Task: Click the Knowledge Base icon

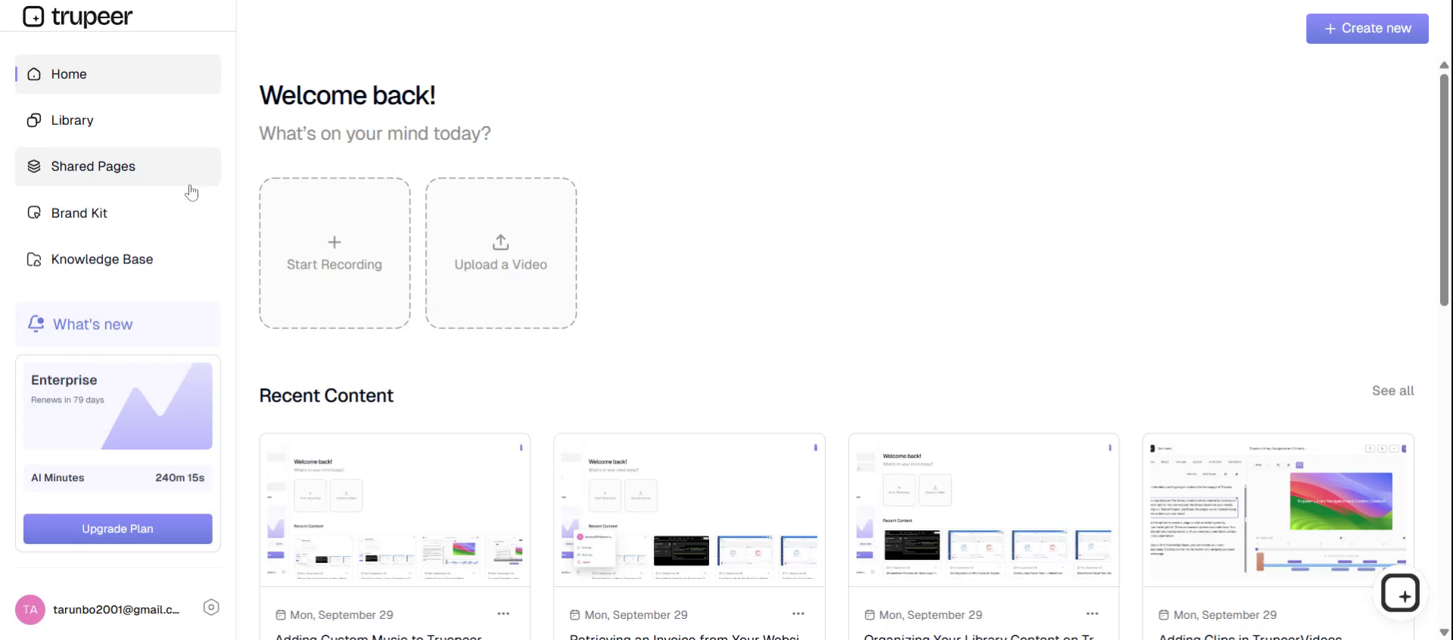Action: pyautogui.click(x=34, y=259)
